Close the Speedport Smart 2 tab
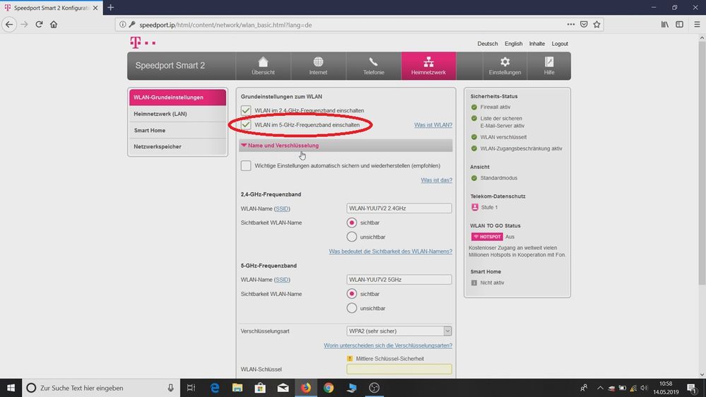This screenshot has height=397, width=706. click(95, 8)
